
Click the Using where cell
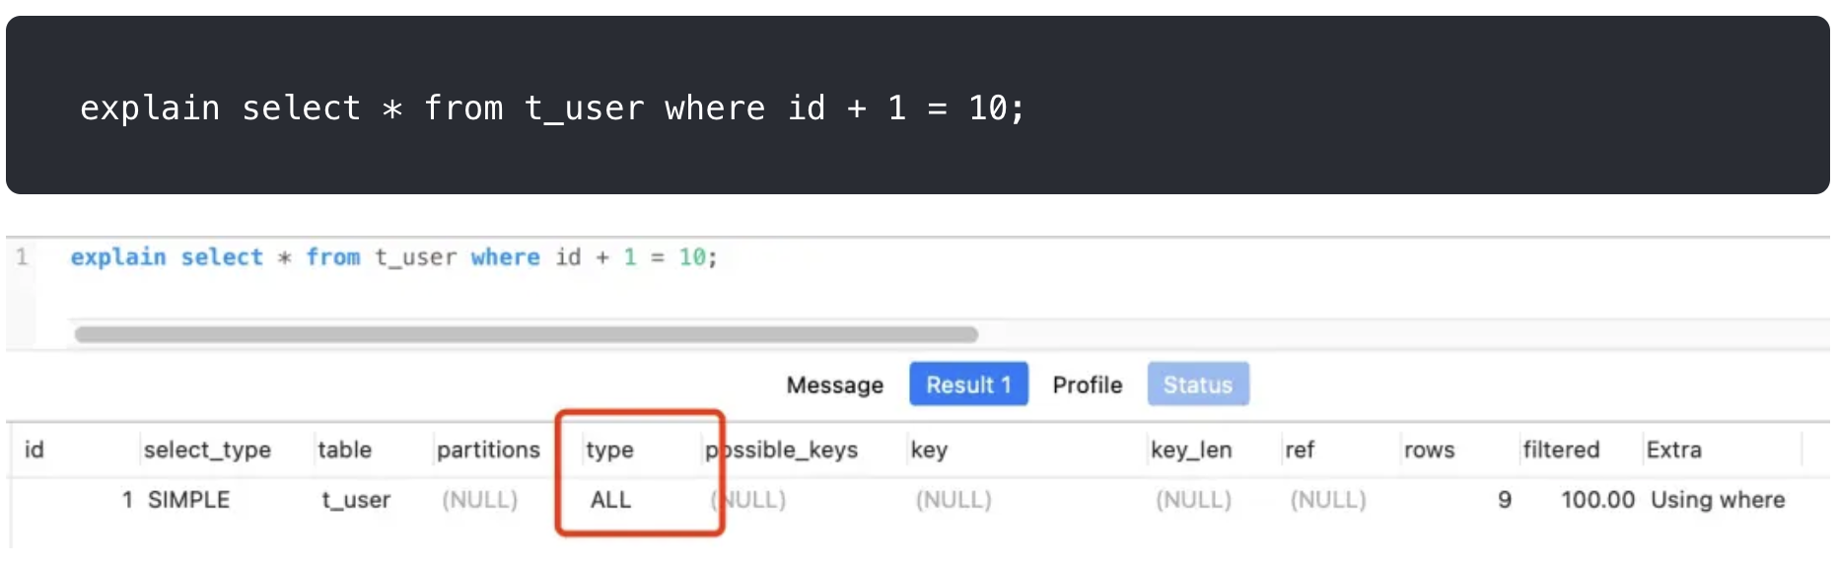1718,500
